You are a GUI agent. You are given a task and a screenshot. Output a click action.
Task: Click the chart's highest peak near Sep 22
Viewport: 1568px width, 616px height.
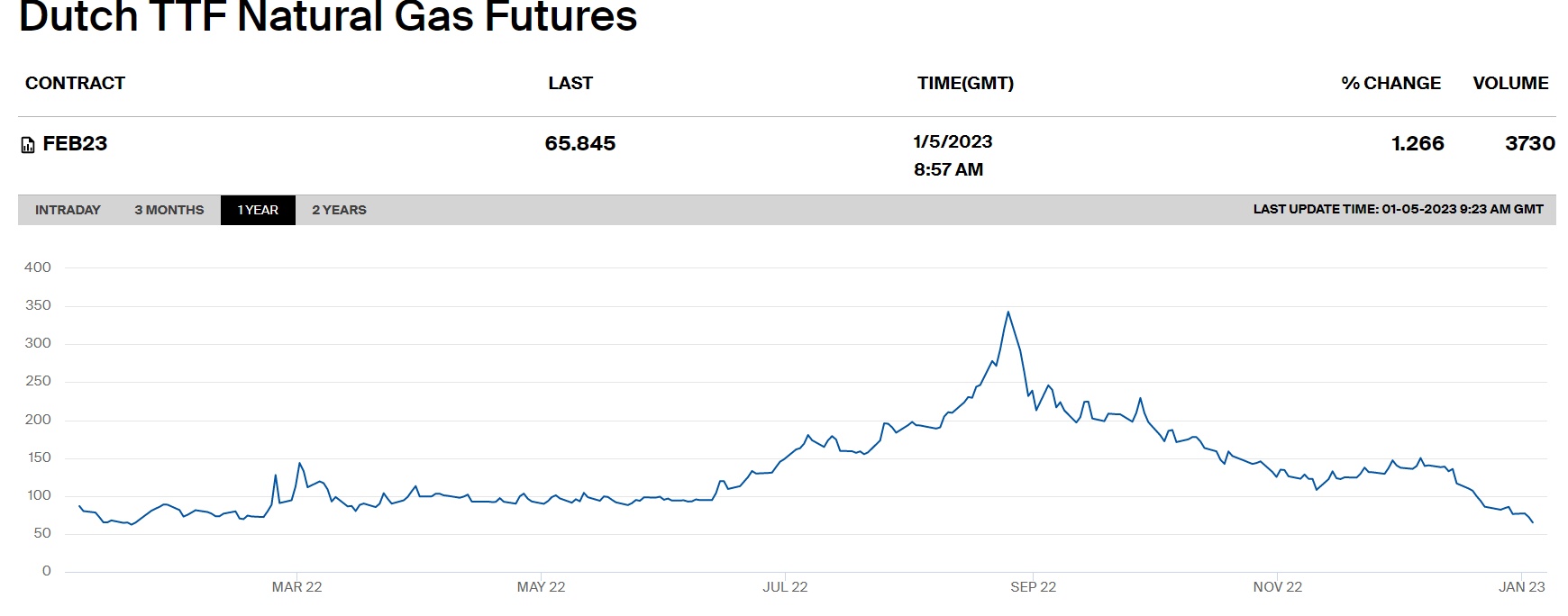pos(1007,313)
